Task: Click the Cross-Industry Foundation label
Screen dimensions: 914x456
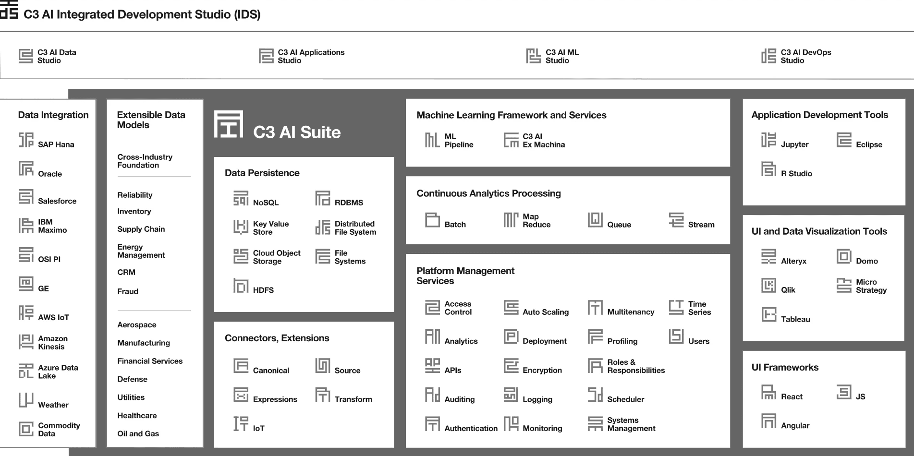Action: (x=145, y=161)
